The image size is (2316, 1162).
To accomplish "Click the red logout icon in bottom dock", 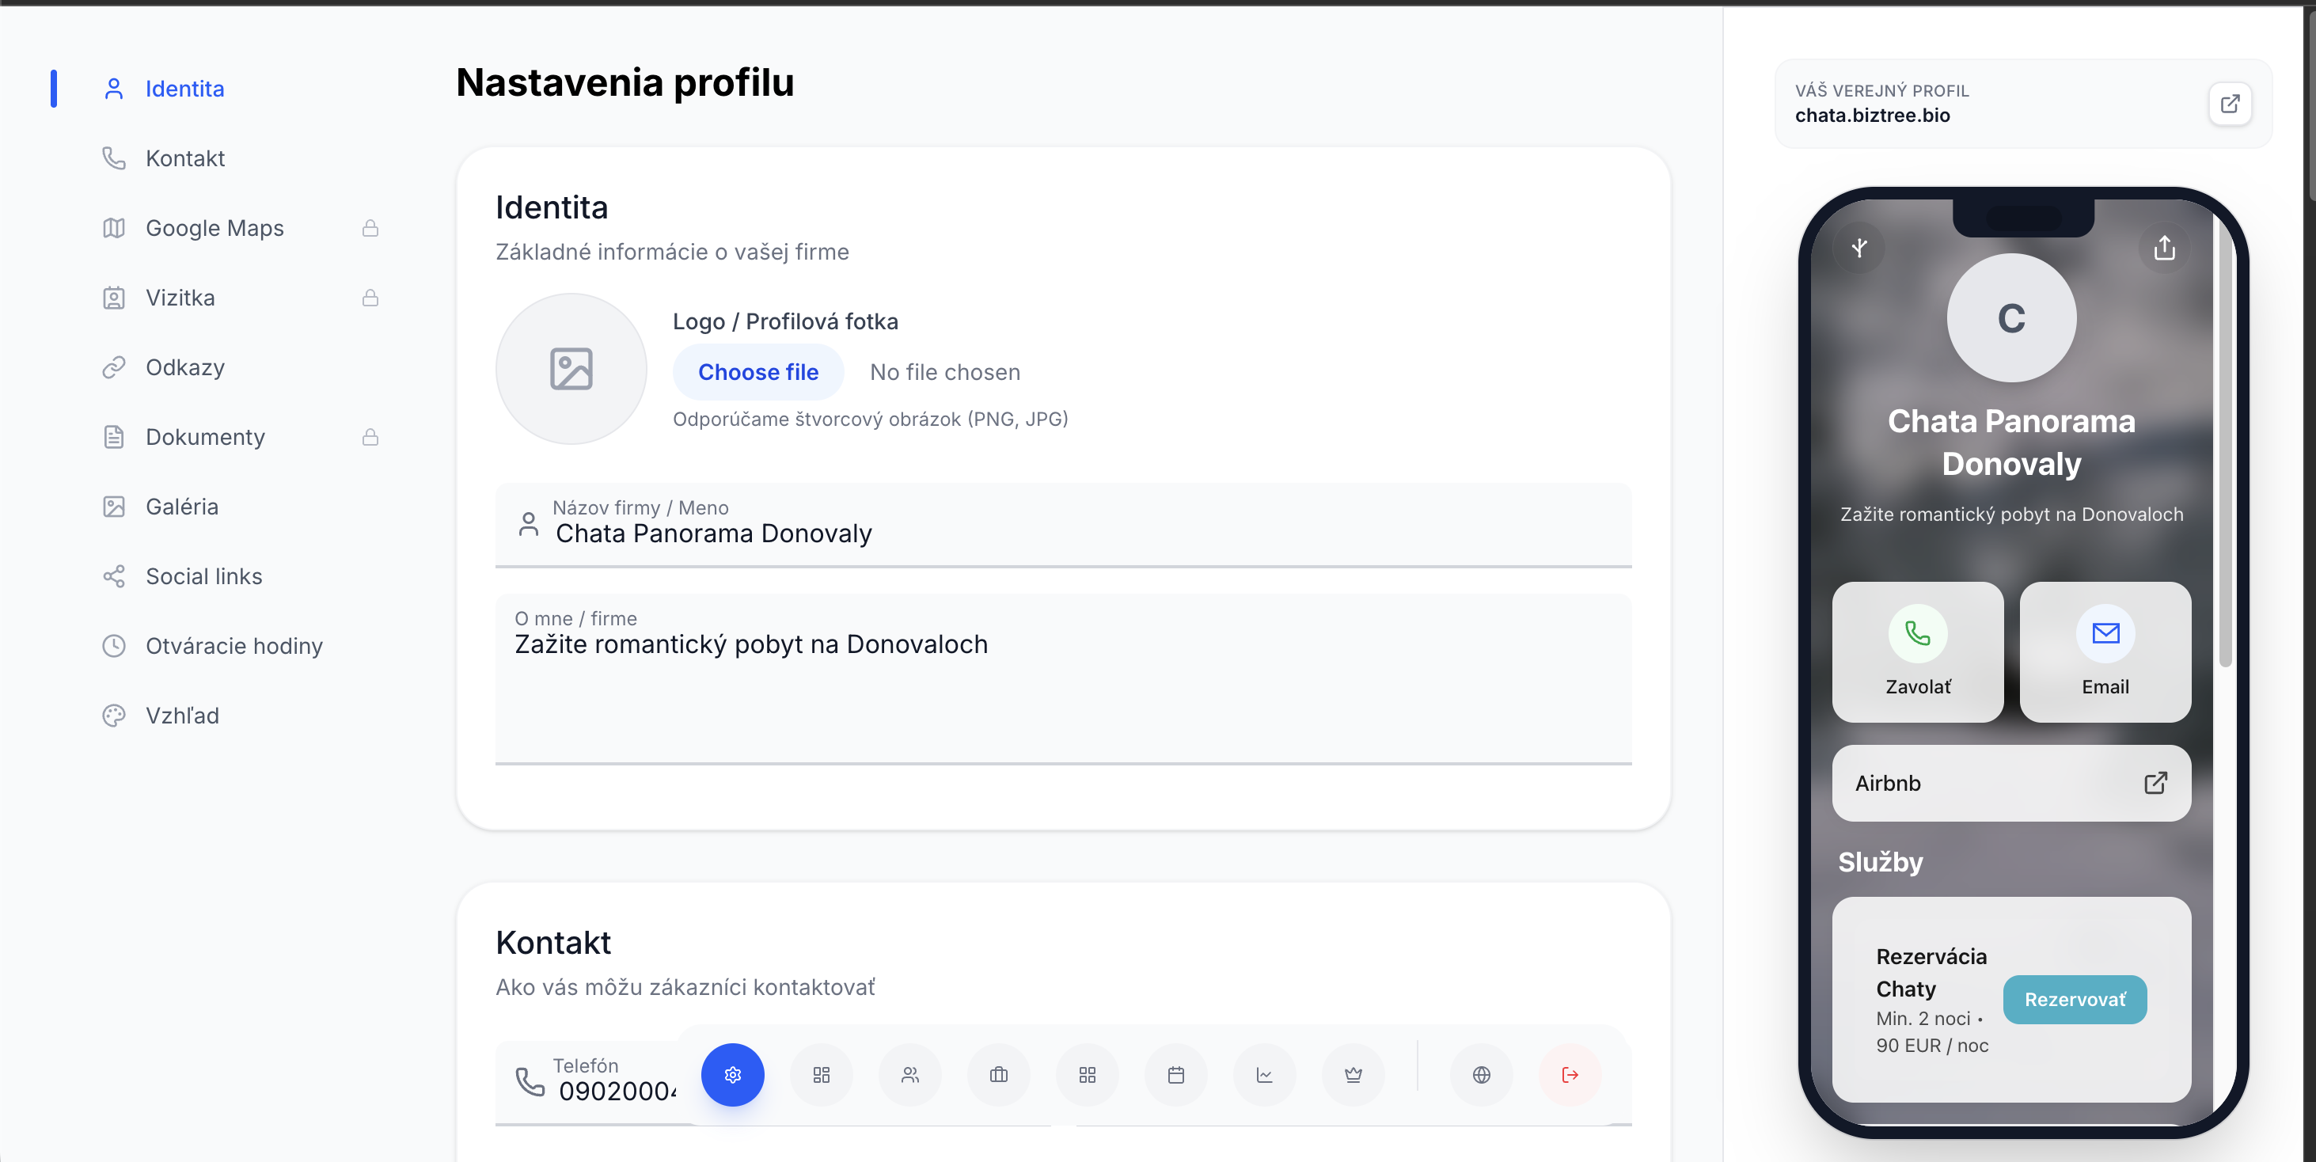I will click(1570, 1075).
